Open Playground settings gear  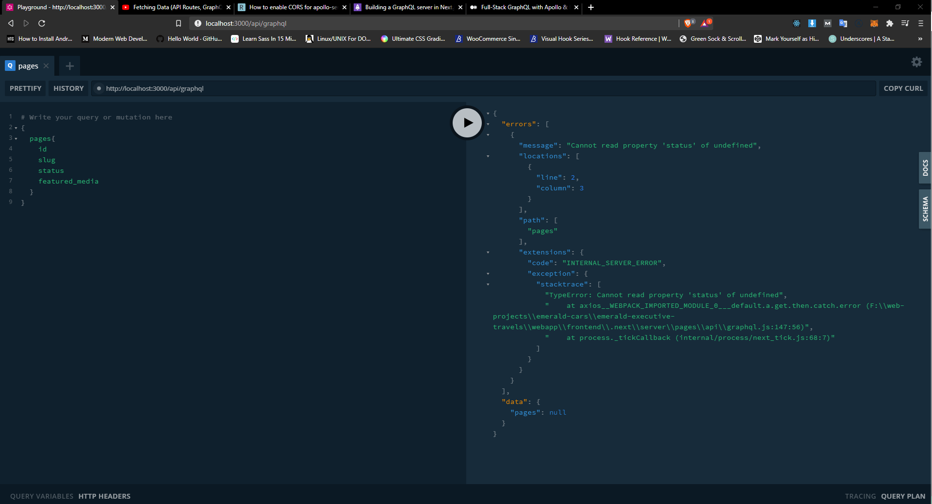pos(916,62)
